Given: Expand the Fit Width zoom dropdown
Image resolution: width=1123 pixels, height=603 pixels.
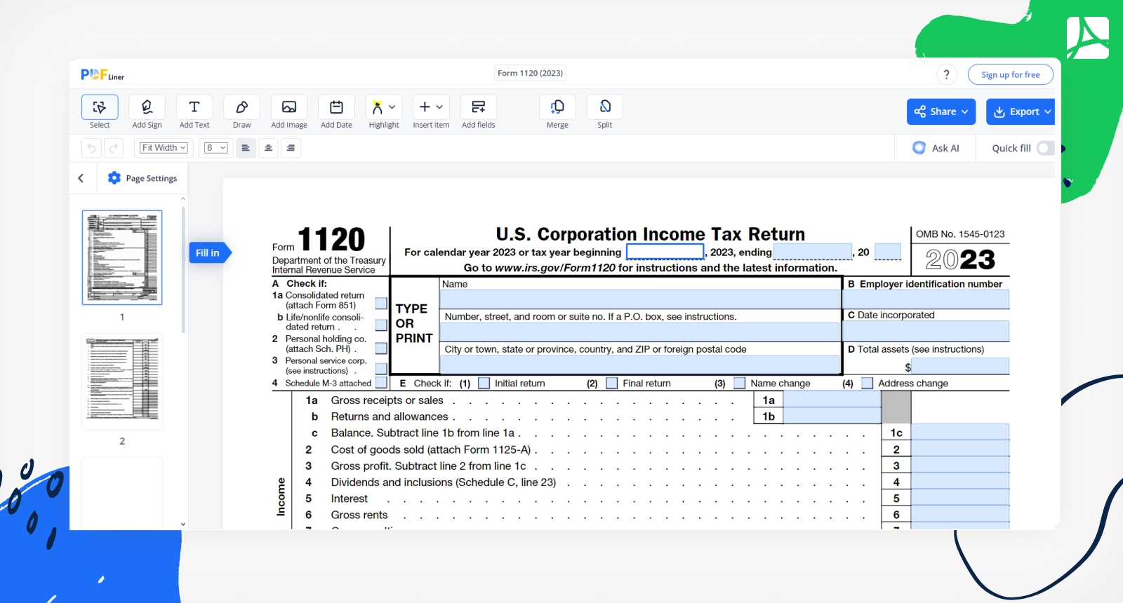Looking at the screenshot, I should 164,148.
